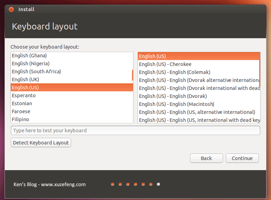Select US international with dead keys variant
Screen dimensions: 271x200
pos(199,120)
